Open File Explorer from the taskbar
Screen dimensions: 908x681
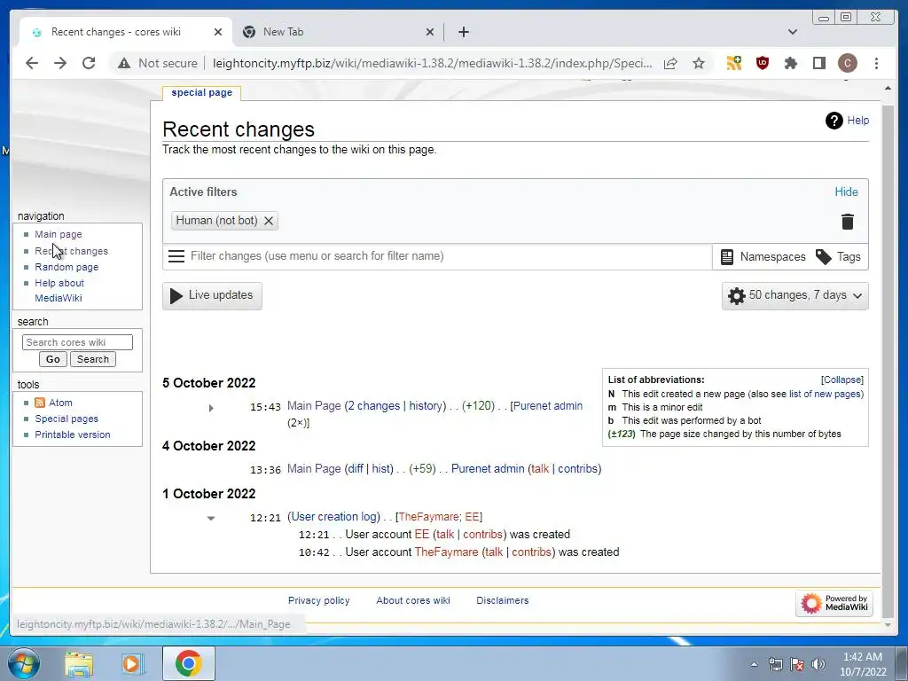coord(79,663)
